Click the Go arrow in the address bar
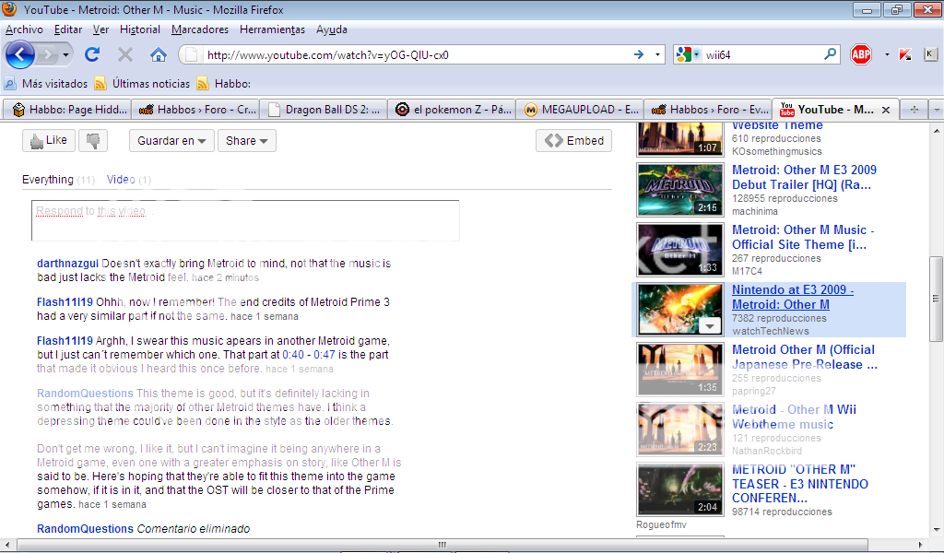 pyautogui.click(x=638, y=54)
